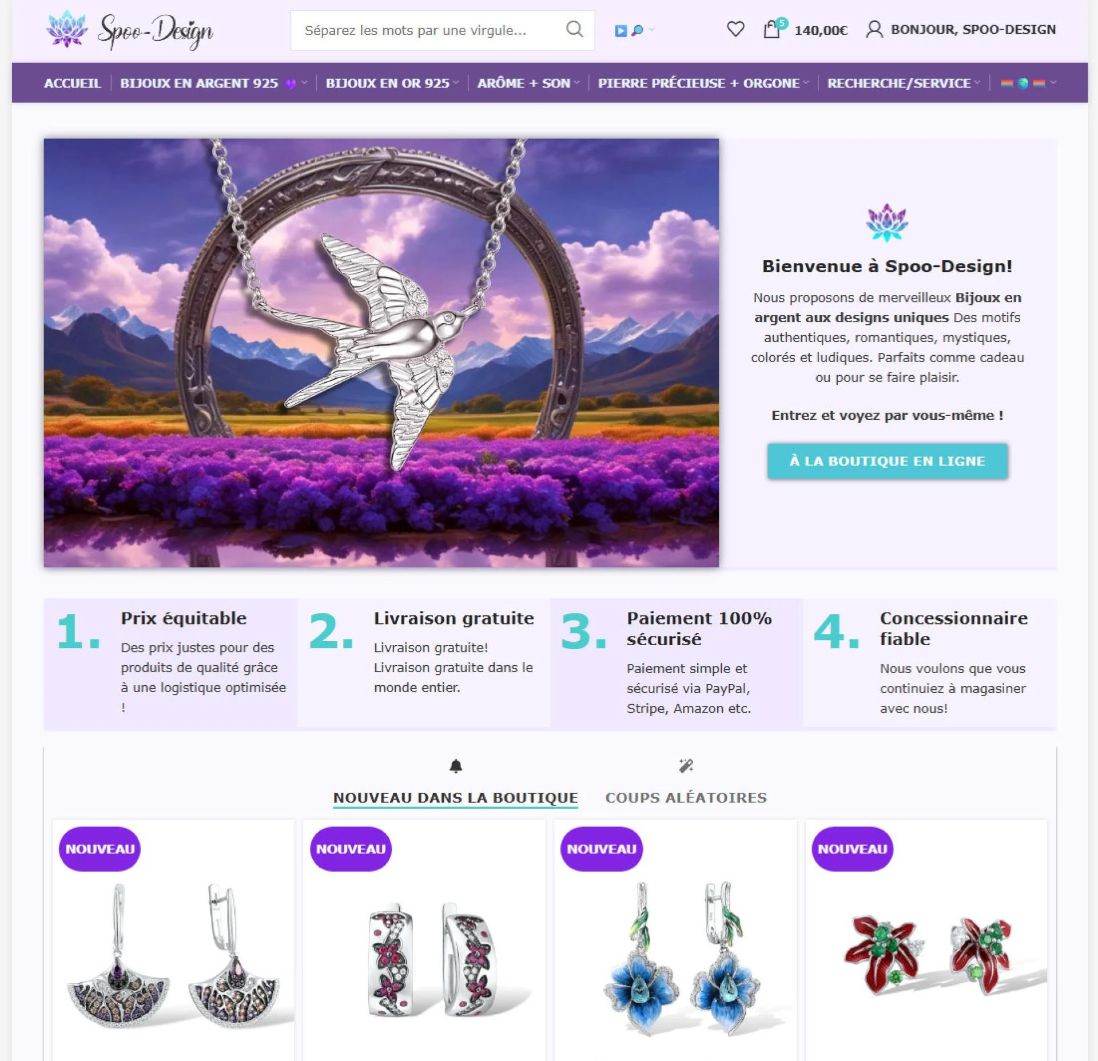Expand Pierre Précieuse + Orgone menu
1098x1061 pixels.
(x=703, y=84)
